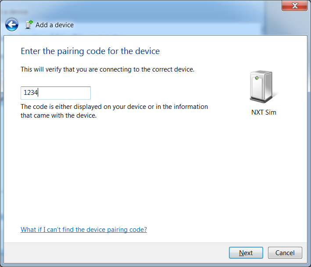Screen dimensions: 311x267
Task: Focus the pairing code input field
Action: pyautogui.click(x=56, y=93)
